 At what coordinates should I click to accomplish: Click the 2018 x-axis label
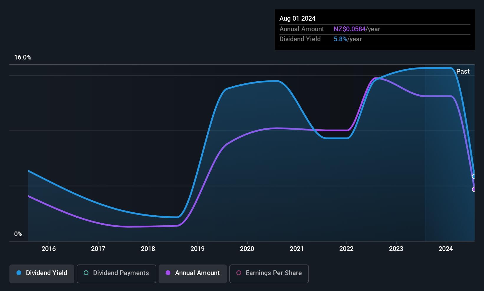point(148,249)
